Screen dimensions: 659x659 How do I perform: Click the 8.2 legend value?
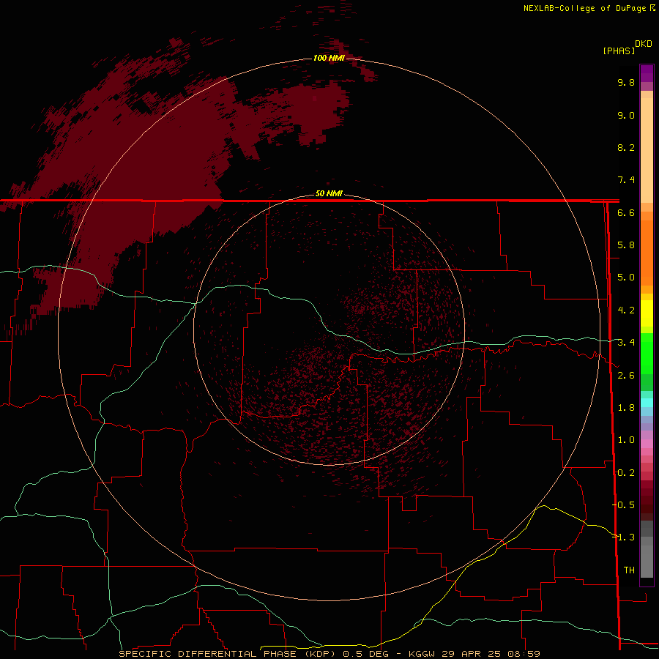pos(626,147)
